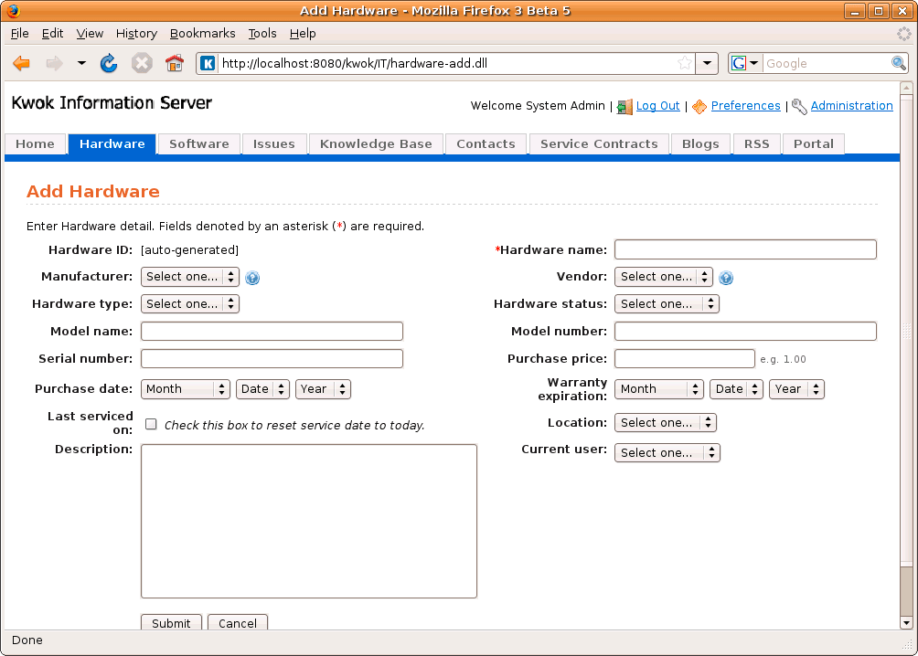Open the Hardware type dropdown

[x=189, y=303]
